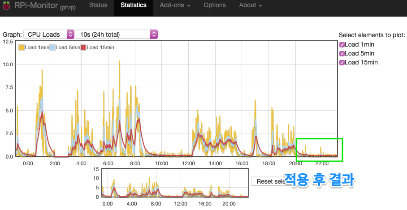Open the Options menu item
This screenshot has height=210, width=407.
pyautogui.click(x=215, y=5)
